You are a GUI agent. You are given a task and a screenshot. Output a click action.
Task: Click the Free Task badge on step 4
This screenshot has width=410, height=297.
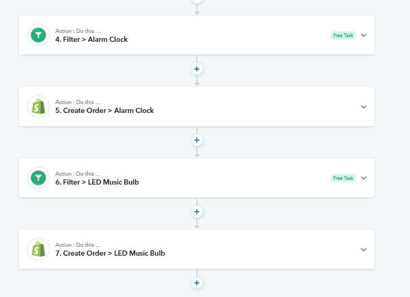tap(343, 36)
